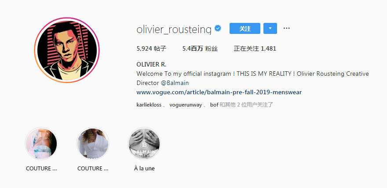Image resolution: width=387 pixels, height=188 pixels.
Task: Expand the suggested accounts dropdown arrow
Action: [x=270, y=29]
